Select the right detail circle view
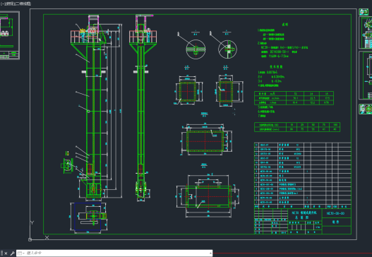Screen dimensions: 372x257 227,49
